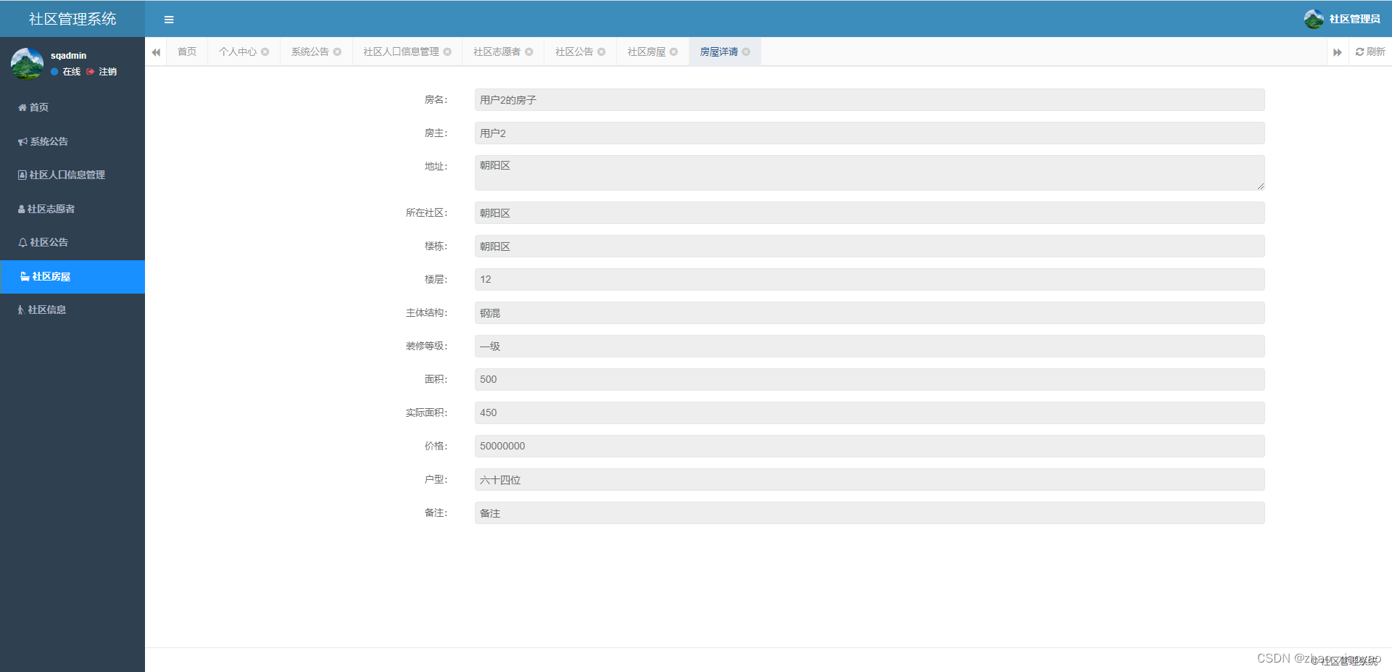This screenshot has height=672, width=1392.
Task: Click the 刷新 refresh button
Action: pyautogui.click(x=1370, y=51)
